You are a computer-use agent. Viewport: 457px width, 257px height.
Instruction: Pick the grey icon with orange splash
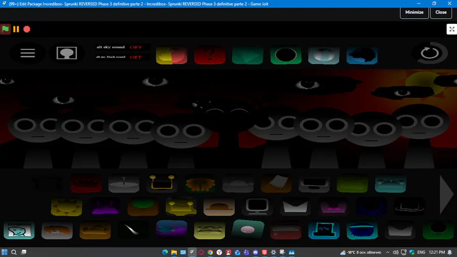[57, 230]
